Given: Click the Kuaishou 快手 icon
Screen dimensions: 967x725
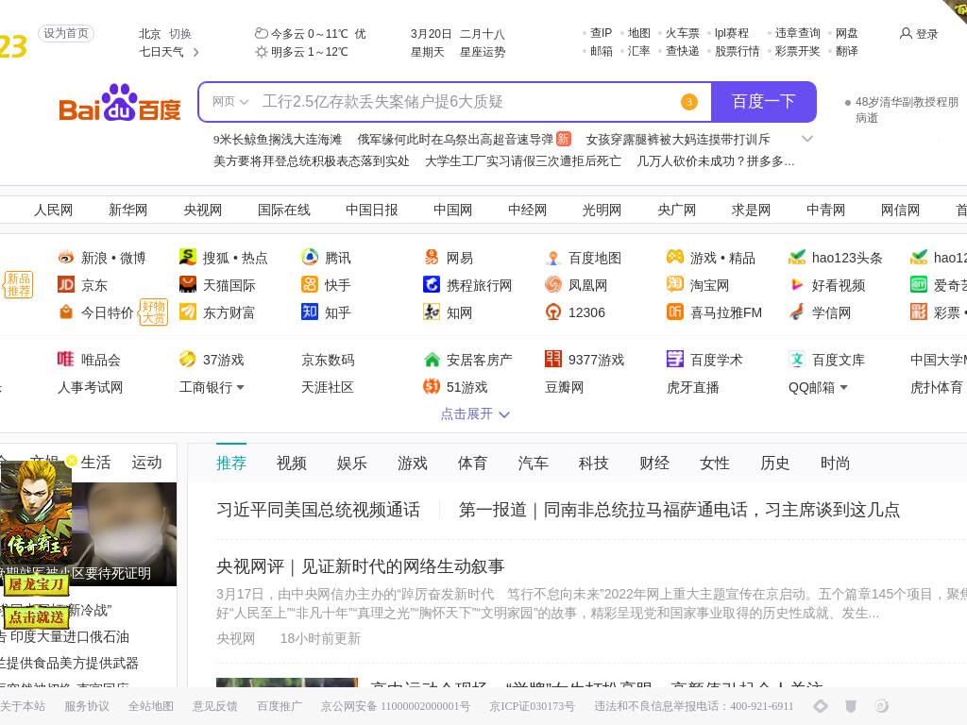Looking at the screenshot, I should [310, 284].
